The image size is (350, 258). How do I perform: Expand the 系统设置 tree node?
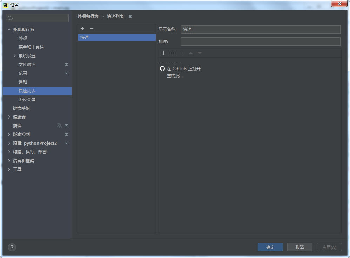pyautogui.click(x=15, y=56)
